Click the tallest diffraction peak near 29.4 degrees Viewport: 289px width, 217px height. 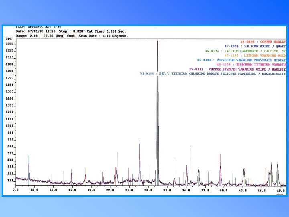[158, 111]
